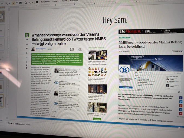This screenshot has width=184, height=138.
Task: Select the arrow cursor select tool
Action: (13, 3)
